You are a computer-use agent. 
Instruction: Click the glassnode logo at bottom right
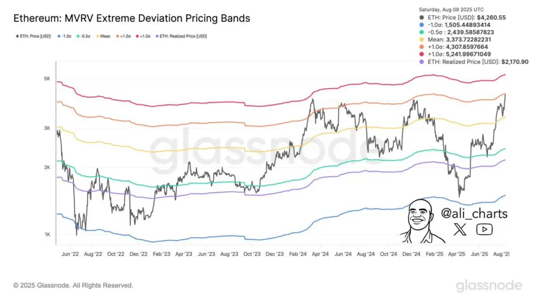point(488,285)
